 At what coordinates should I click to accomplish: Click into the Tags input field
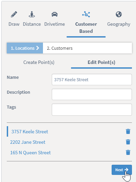pos(92,110)
